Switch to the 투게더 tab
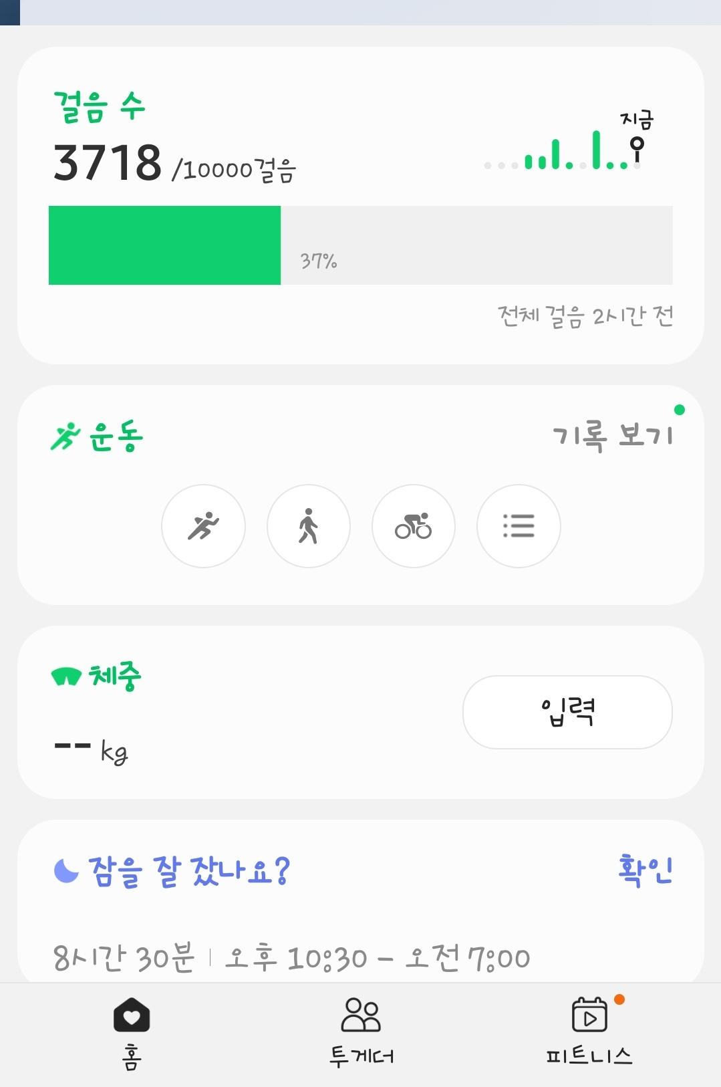721x1087 pixels. tap(361, 1032)
